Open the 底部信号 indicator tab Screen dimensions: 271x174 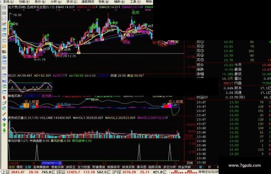pos(113,167)
